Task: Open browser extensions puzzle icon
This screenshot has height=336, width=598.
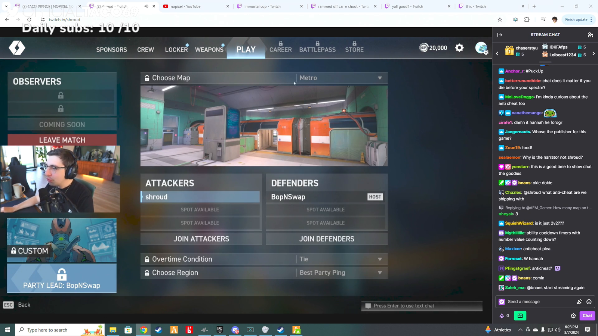Action: (x=527, y=19)
